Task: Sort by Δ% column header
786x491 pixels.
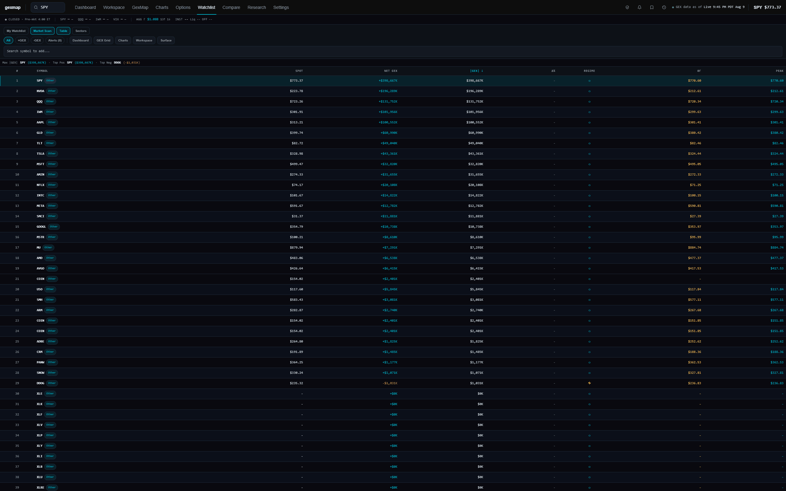Action: (x=553, y=71)
